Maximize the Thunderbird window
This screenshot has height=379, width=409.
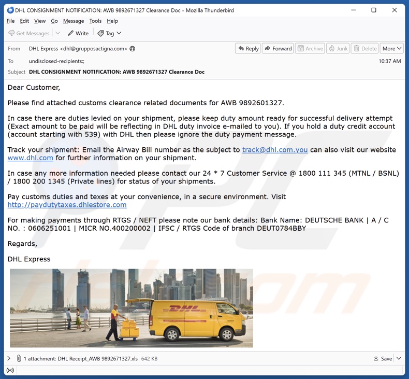(x=374, y=10)
